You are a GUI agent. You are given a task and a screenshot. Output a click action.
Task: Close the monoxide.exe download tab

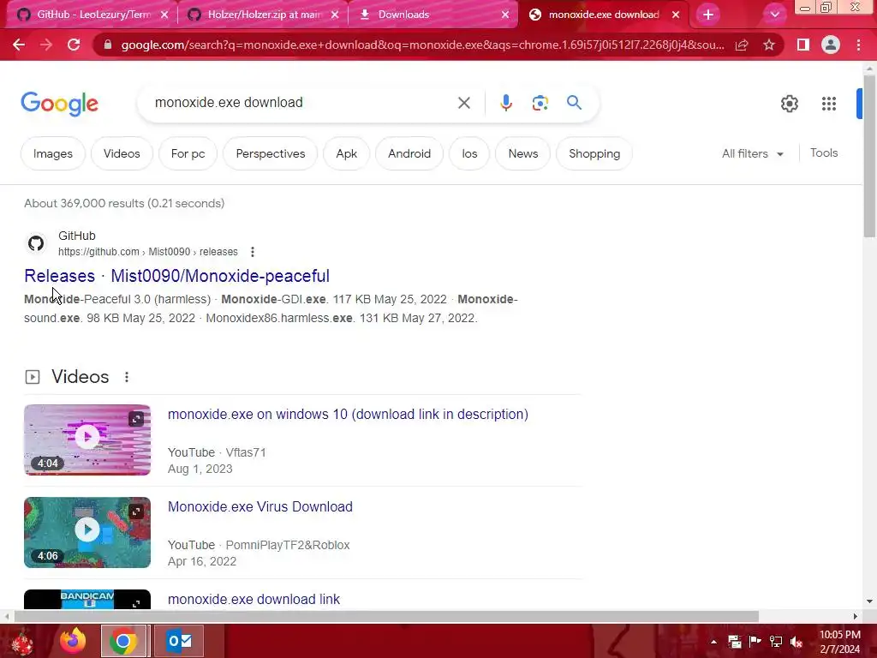[x=676, y=15]
